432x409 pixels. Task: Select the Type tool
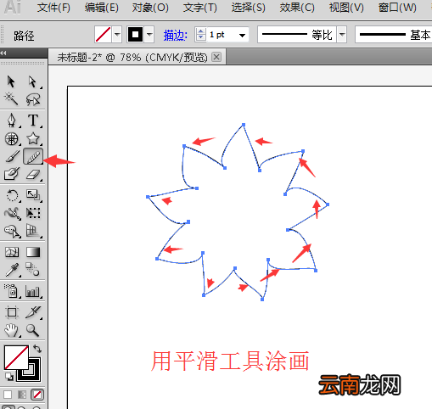click(33, 120)
